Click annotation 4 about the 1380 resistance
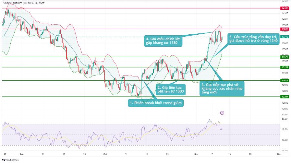The width and height of the screenshot is (291, 163). pos(163,41)
